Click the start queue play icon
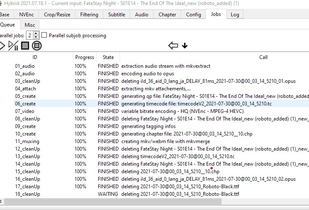The height and width of the screenshot is (210, 309). point(2,46)
